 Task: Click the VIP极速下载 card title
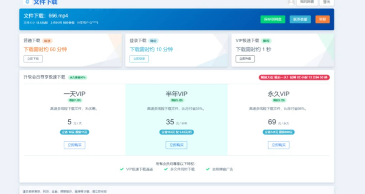[x=247, y=40]
